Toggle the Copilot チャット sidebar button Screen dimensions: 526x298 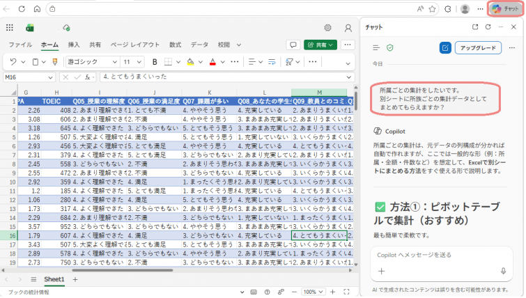point(506,9)
